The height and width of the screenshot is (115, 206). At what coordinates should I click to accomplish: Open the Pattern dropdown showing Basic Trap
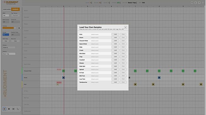coord(9,54)
